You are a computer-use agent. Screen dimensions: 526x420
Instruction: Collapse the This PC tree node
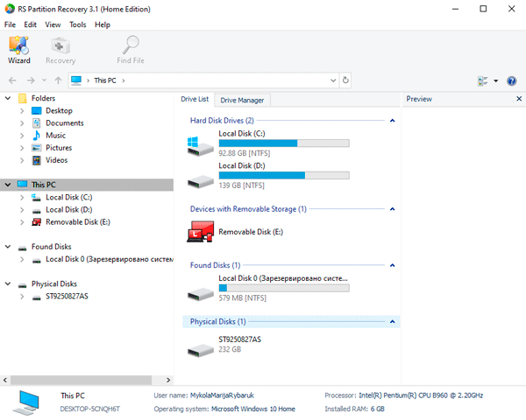[x=8, y=185]
